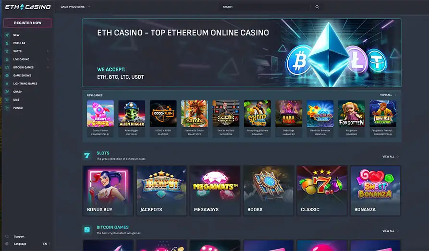The height and width of the screenshot is (251, 429).
Task: Click the Support headset icon
Action: [x=7, y=237]
